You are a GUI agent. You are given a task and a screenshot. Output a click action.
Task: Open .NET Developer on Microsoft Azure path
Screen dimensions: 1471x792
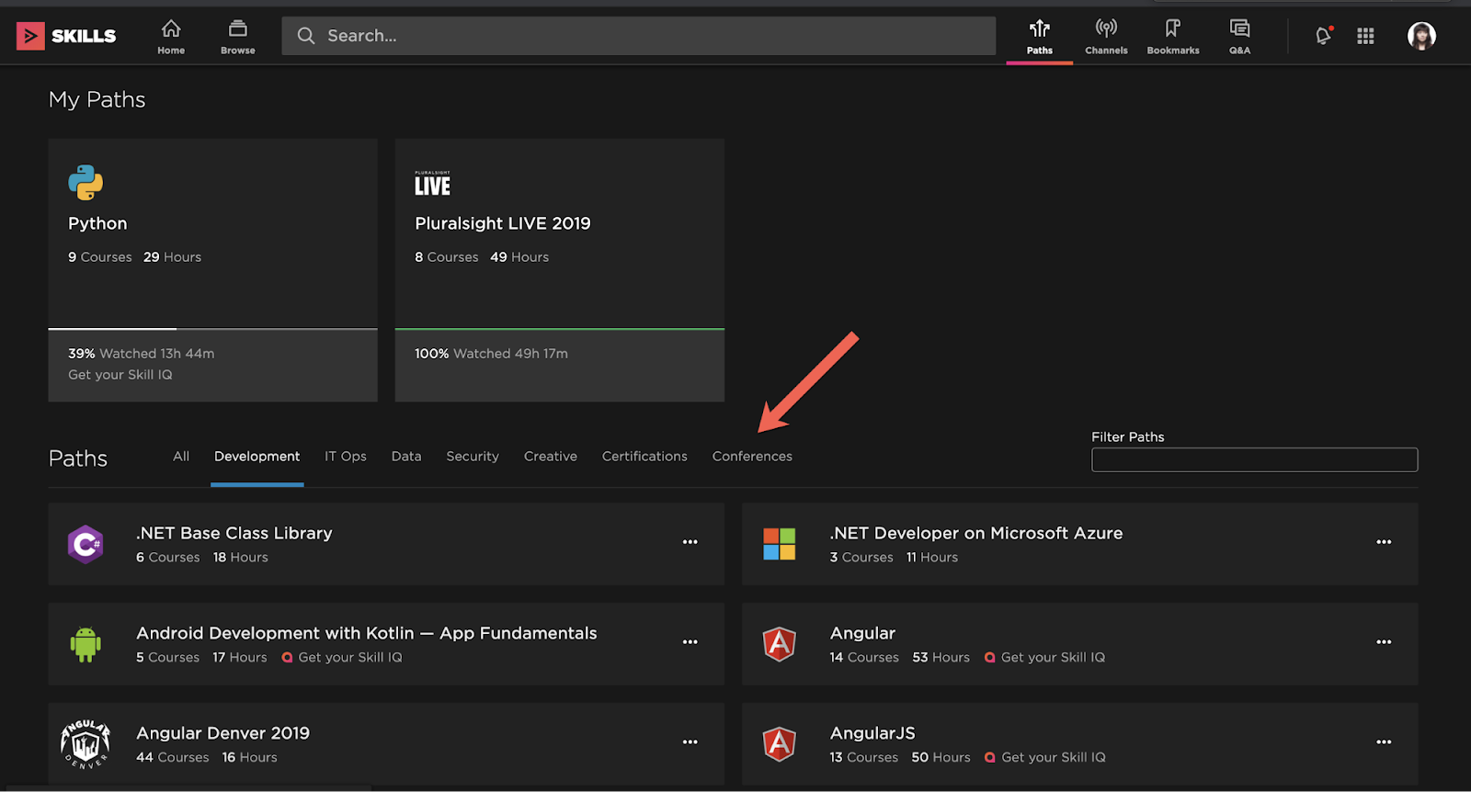coord(976,533)
